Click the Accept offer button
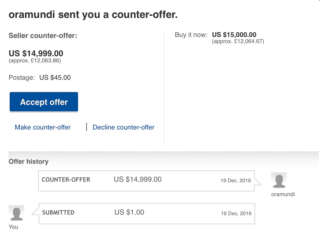 44,102
